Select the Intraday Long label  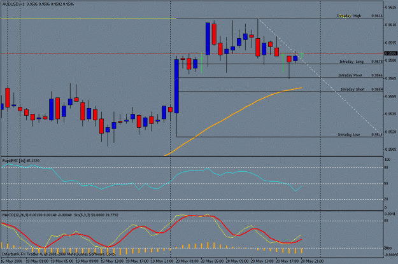pyautogui.click(x=352, y=62)
